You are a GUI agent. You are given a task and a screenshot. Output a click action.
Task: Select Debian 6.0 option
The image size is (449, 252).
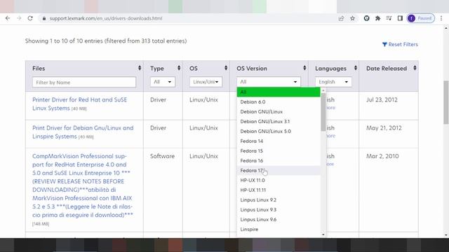click(279, 101)
